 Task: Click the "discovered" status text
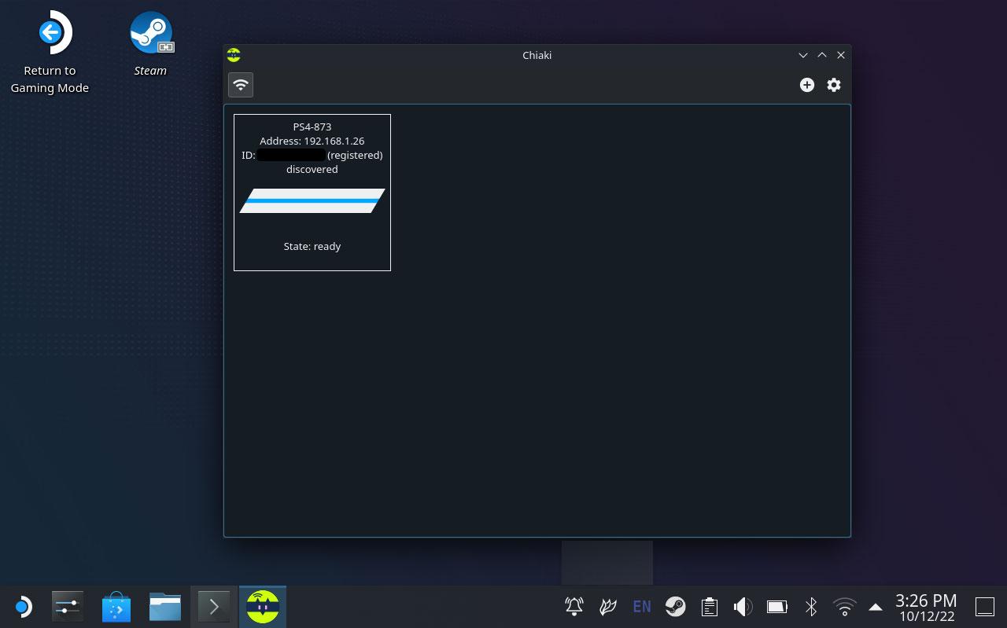(312, 169)
